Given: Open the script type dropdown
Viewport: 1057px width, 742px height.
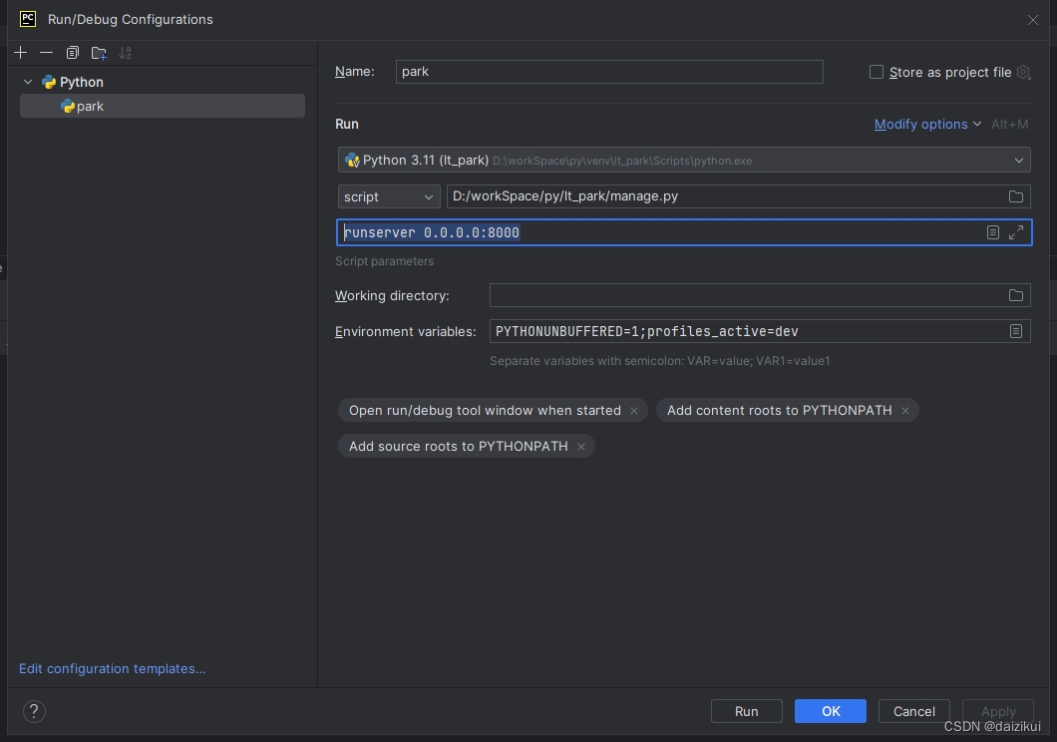Looking at the screenshot, I should pyautogui.click(x=428, y=196).
